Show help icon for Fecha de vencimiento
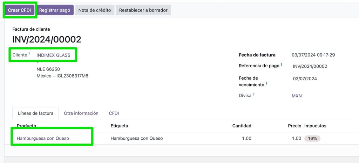359x163 pixels. [266, 84]
